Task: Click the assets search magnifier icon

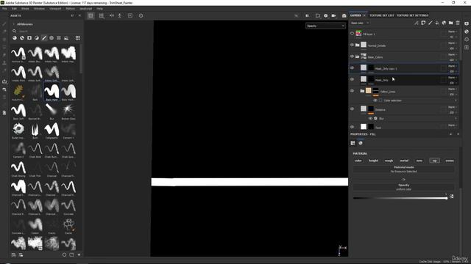Action: [x=14, y=31]
